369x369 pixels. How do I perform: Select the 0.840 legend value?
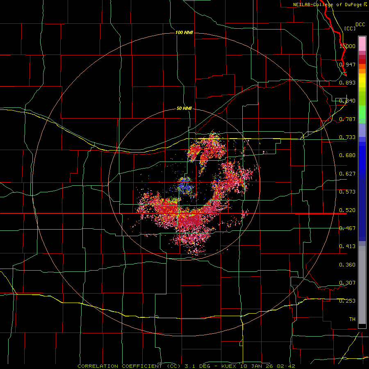347,101
